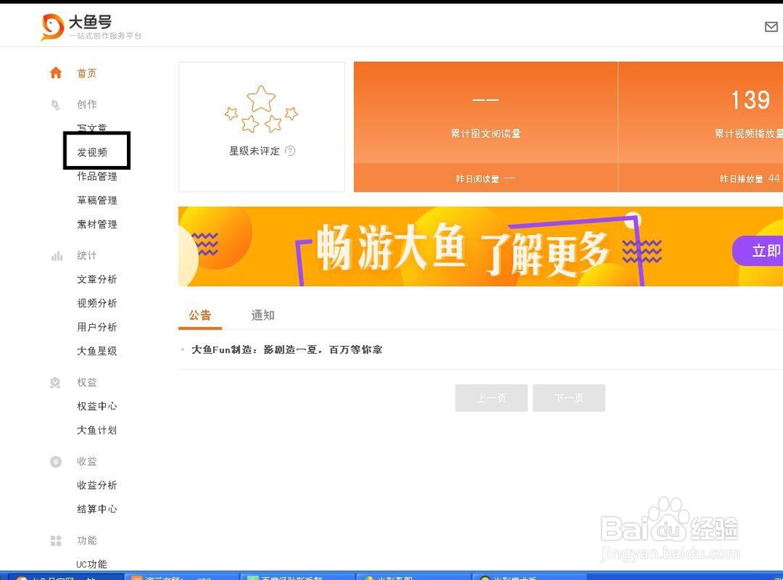
Task: Open 素材管理 in sidebar
Action: click(x=97, y=224)
